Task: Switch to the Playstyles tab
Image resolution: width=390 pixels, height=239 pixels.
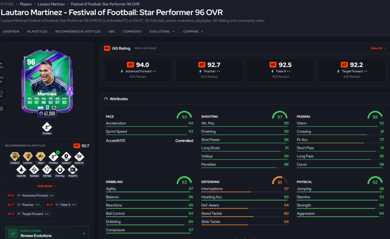Action: 37,31
